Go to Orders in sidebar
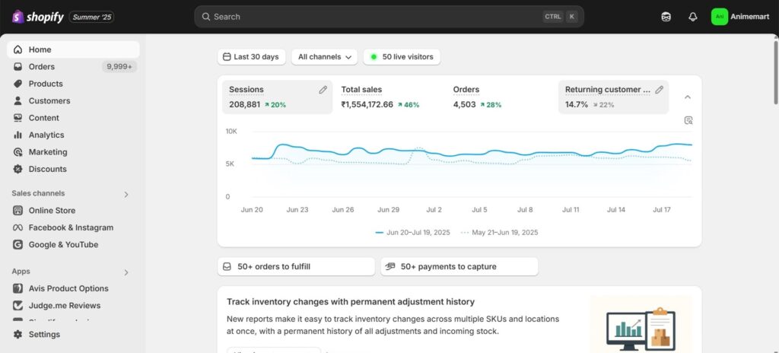 42,67
